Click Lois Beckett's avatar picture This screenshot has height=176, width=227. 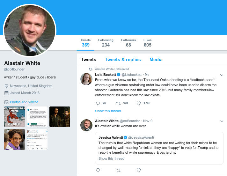pos(86,79)
